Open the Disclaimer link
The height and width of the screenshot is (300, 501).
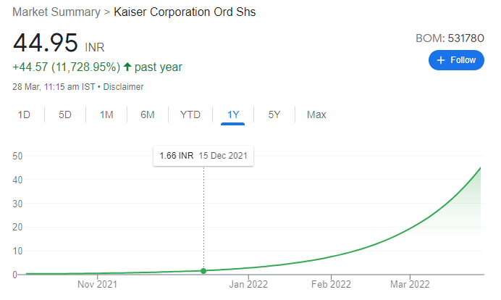coord(123,87)
